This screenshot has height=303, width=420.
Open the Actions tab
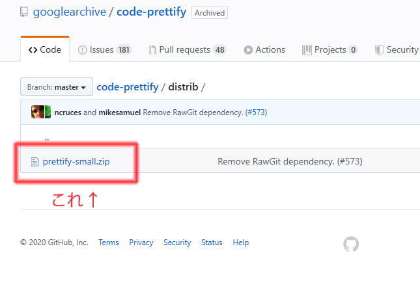[x=264, y=50]
